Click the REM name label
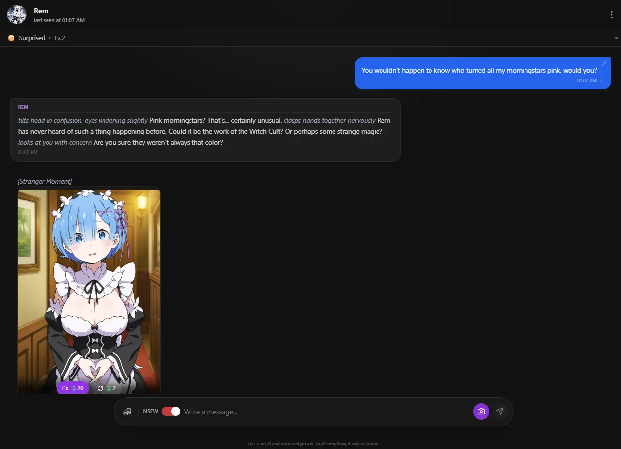Screen dimensions: 621x449 (x=23, y=107)
